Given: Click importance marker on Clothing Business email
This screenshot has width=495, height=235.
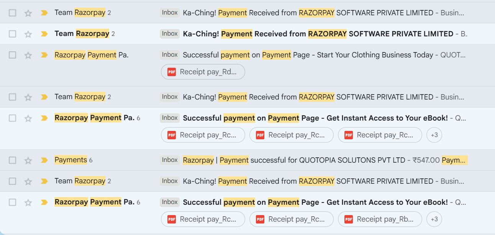Looking at the screenshot, I should pyautogui.click(x=44, y=55).
